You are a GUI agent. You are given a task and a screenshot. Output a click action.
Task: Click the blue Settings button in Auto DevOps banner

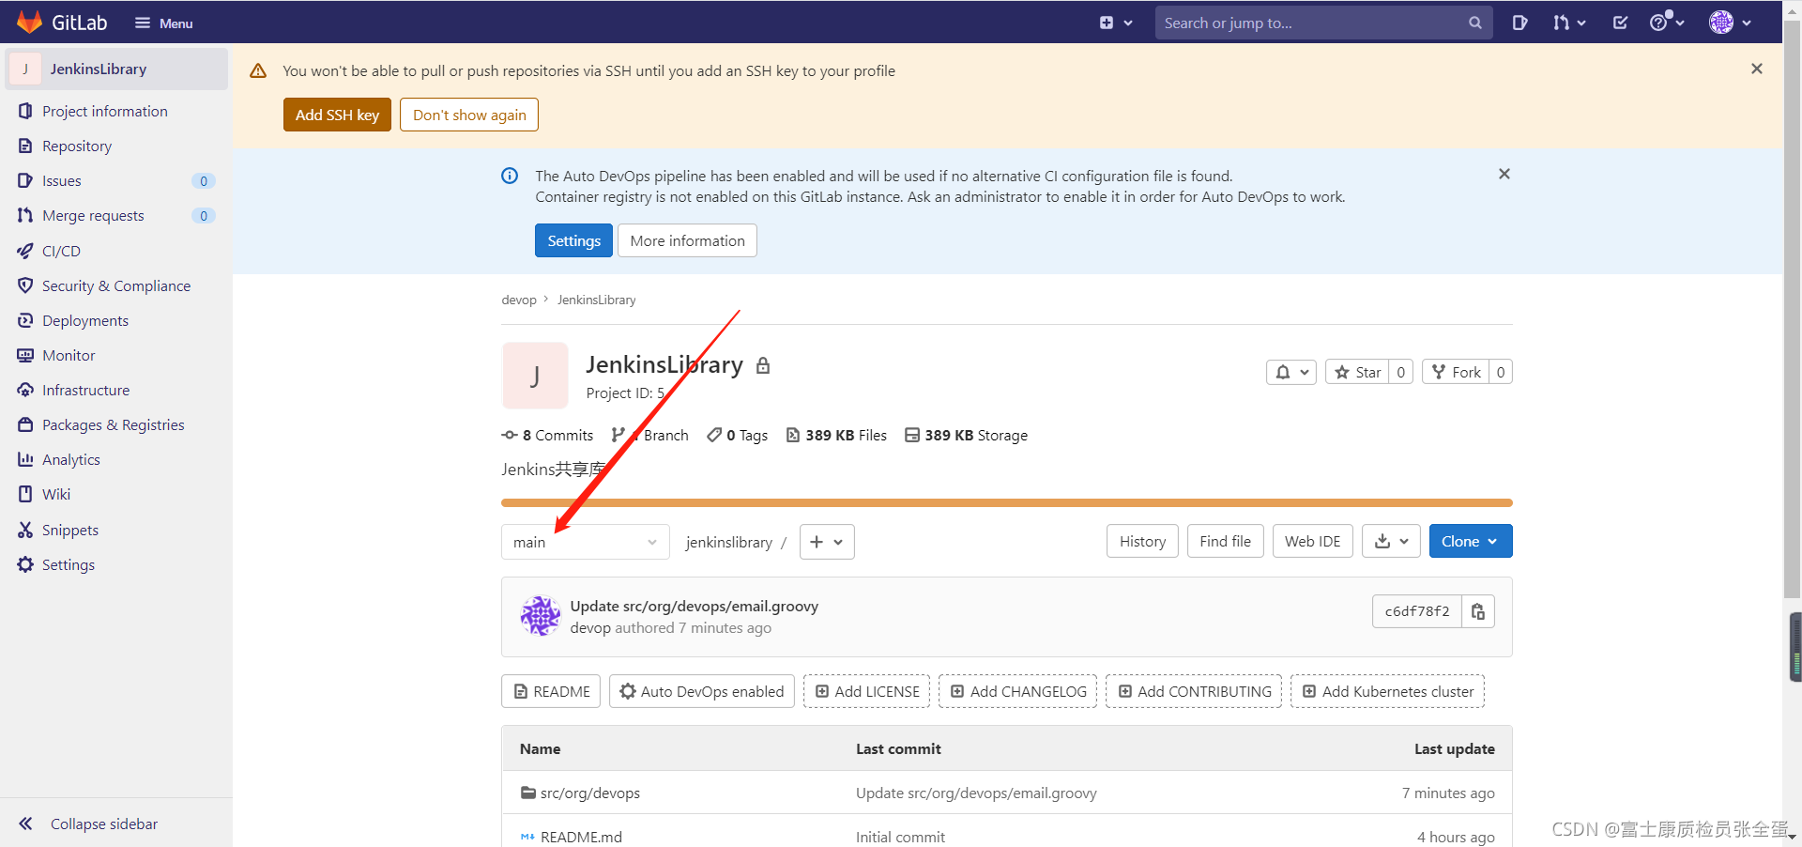coord(573,240)
